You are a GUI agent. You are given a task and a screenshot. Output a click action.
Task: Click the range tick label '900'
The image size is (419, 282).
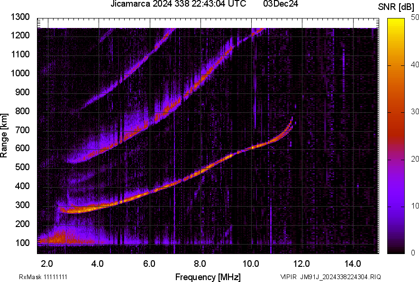coord(22,92)
